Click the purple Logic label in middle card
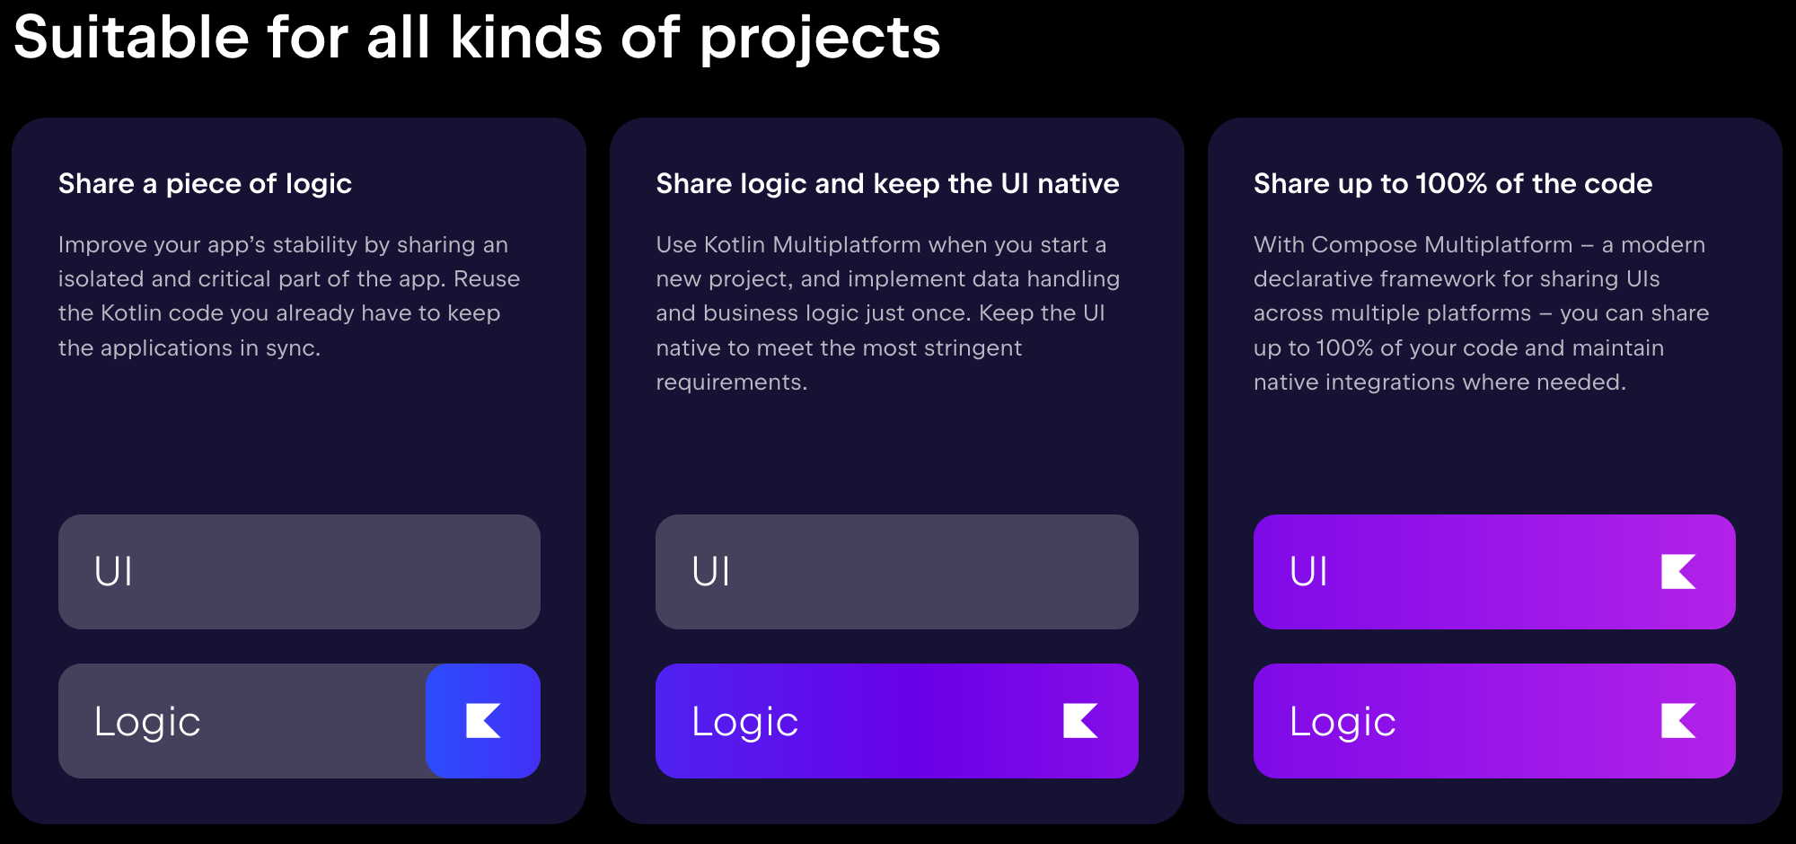The image size is (1796, 844). pos(744,722)
